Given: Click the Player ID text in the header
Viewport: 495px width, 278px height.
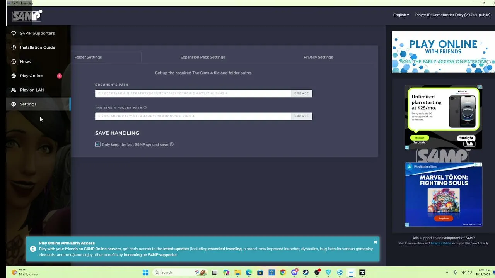Looking at the screenshot, I should (453, 15).
